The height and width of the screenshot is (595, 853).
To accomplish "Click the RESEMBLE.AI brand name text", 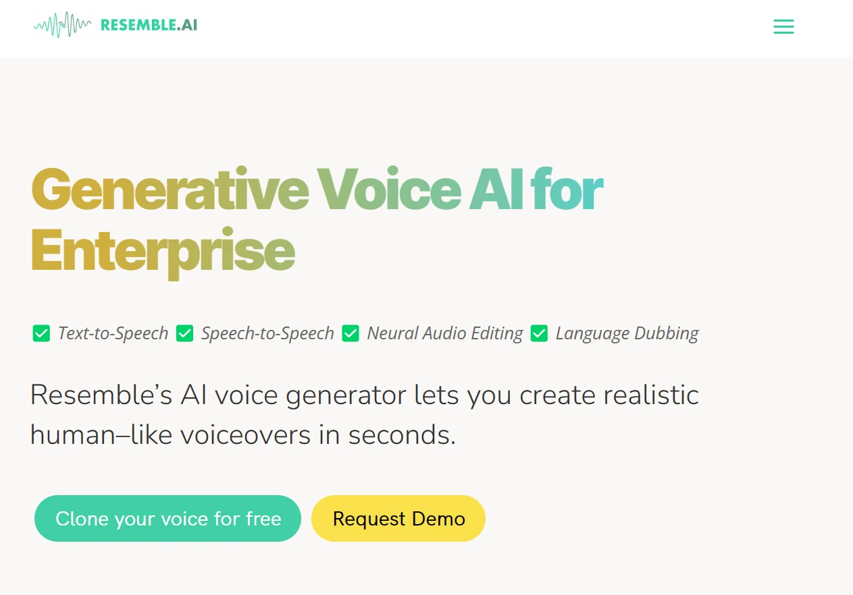I will click(x=149, y=26).
